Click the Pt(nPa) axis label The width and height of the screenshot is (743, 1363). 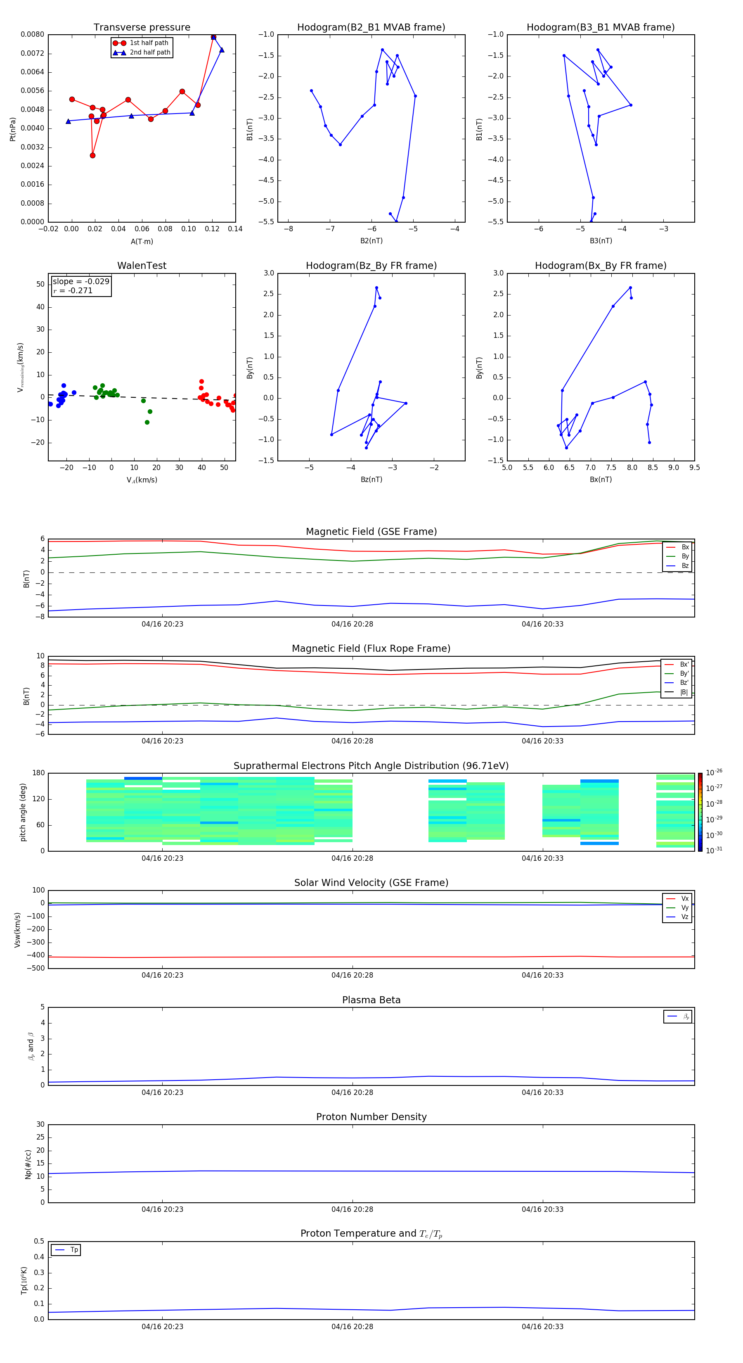[13, 128]
